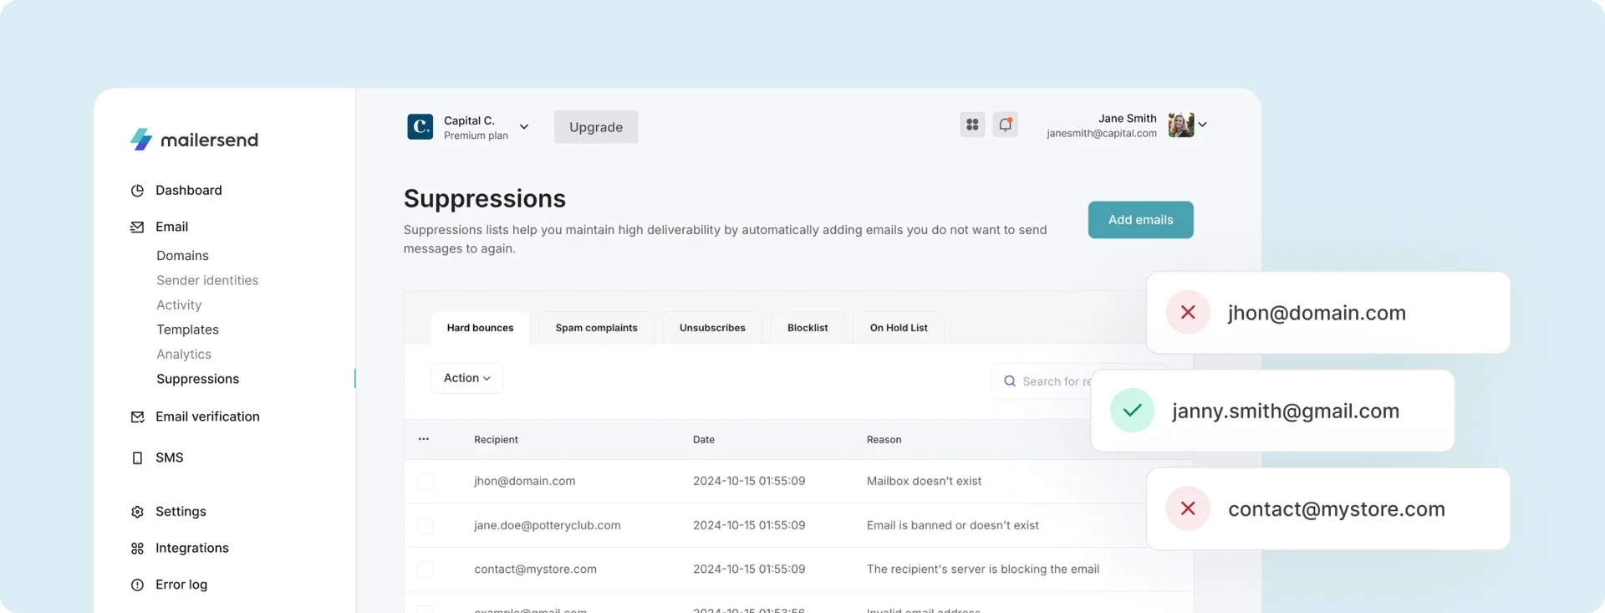
Task: Open Dashboard in the sidebar
Action: (189, 191)
